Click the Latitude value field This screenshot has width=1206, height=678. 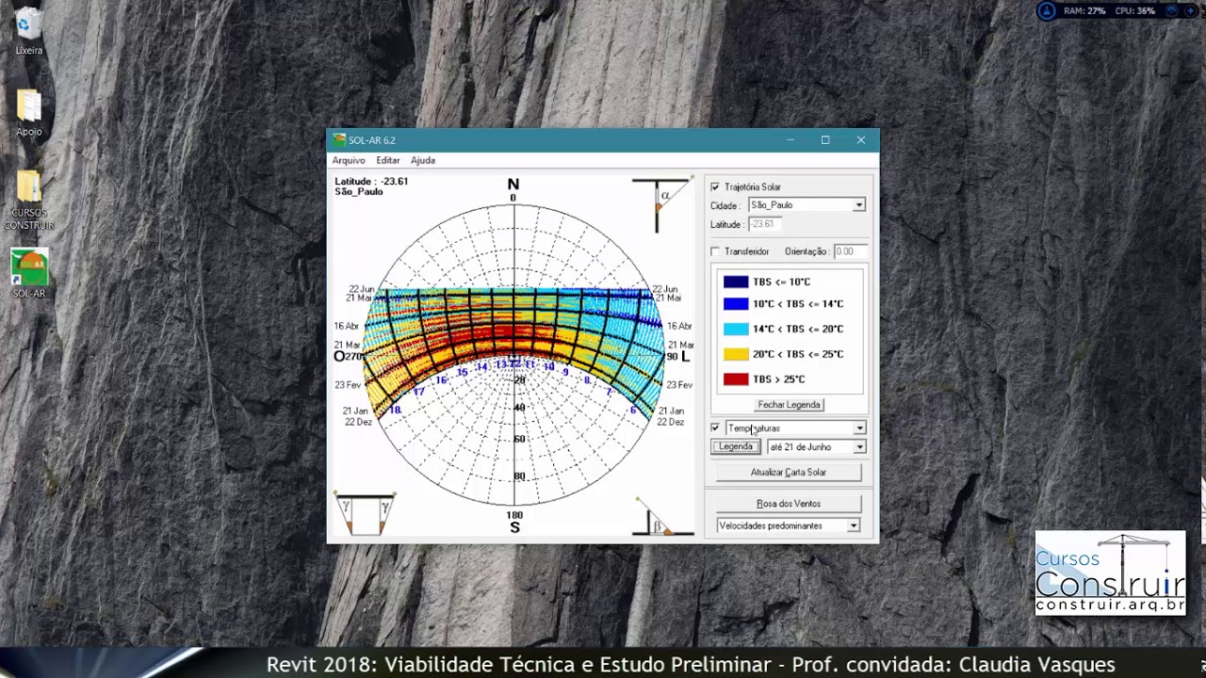[x=763, y=224]
